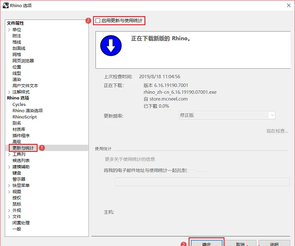Image resolution: width=295 pixels, height=246 pixels.
Task: Select 更新与统计 in the options tree
Action: 23,148
